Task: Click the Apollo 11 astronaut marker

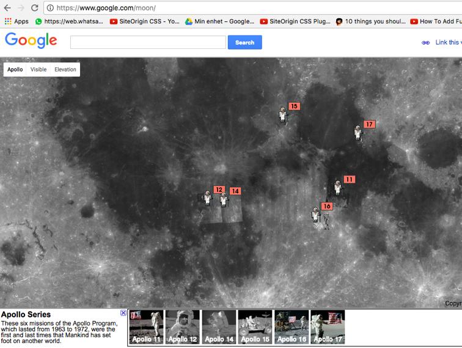Action: 338,188
